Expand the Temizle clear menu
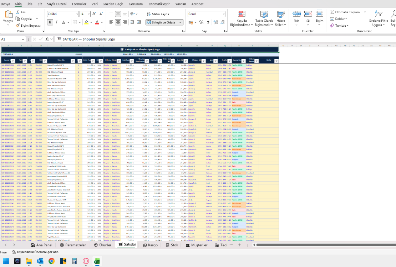 339,26
